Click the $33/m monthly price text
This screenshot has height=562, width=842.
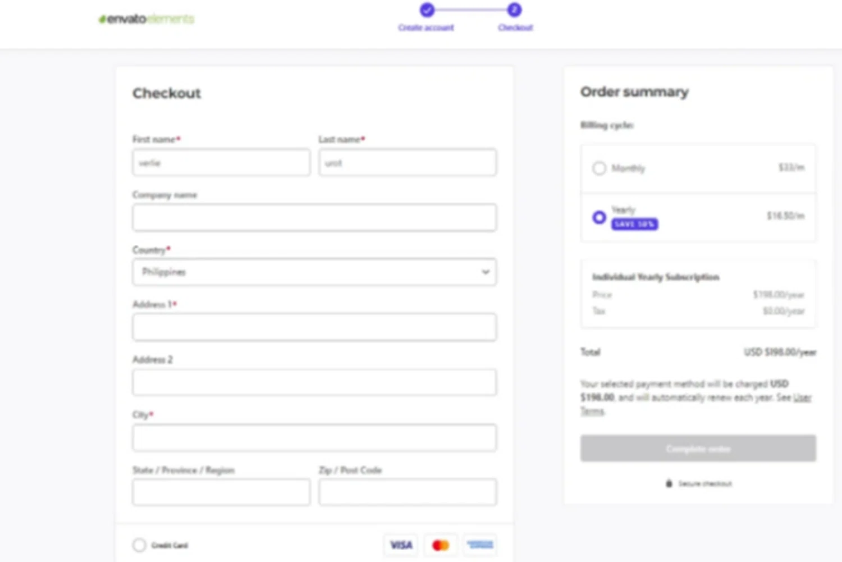point(791,167)
